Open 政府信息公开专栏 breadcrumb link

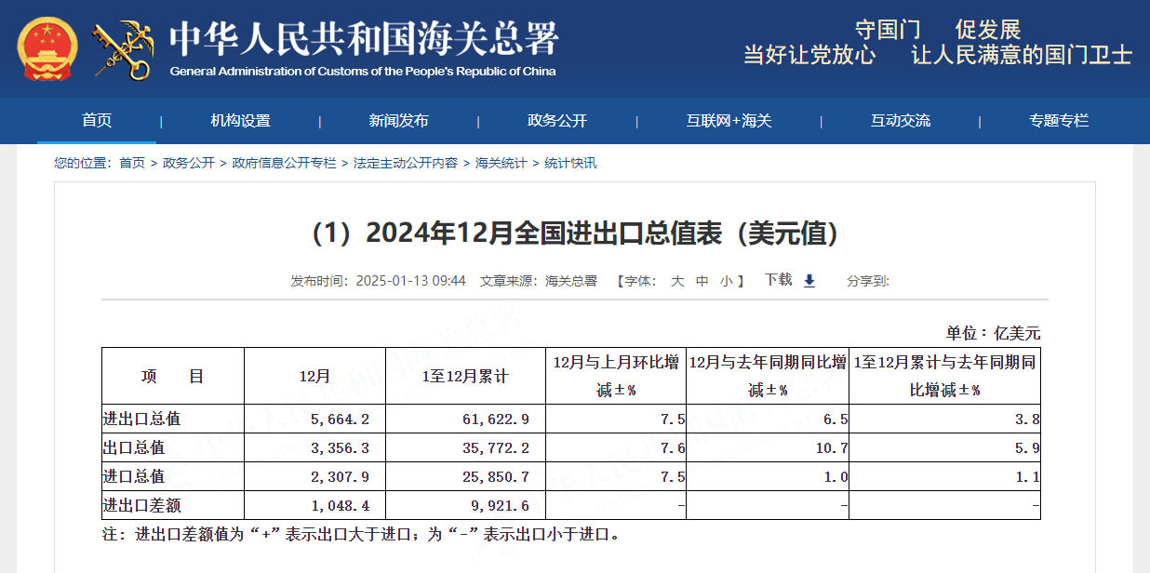coord(284,164)
